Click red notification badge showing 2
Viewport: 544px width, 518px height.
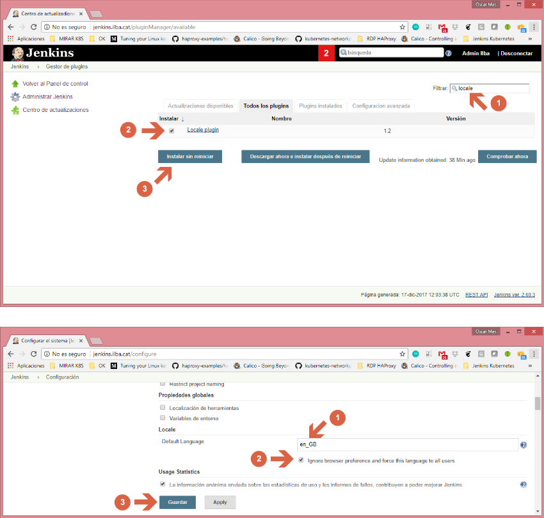click(326, 53)
